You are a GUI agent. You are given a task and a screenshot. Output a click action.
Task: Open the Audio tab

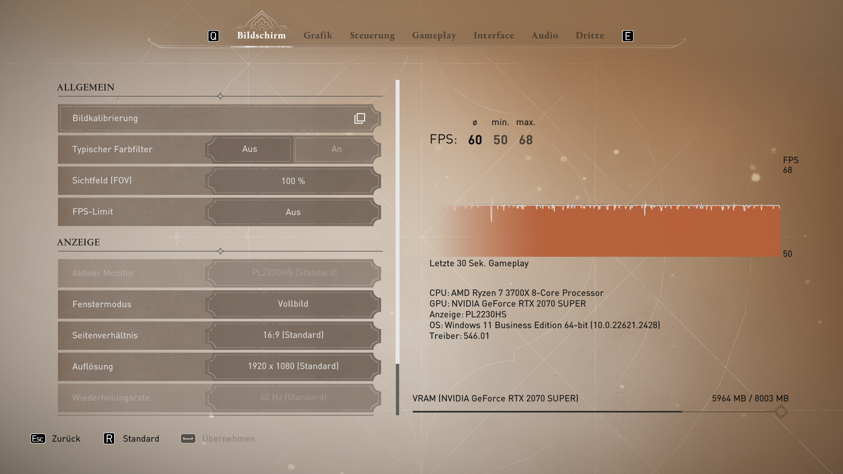tap(544, 36)
